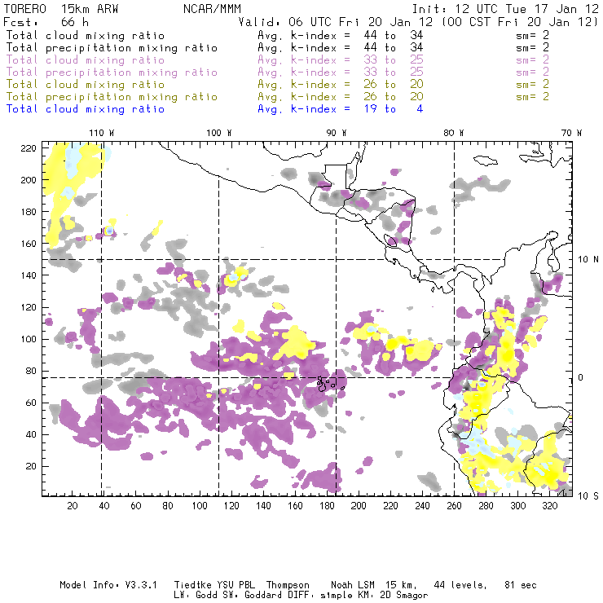The width and height of the screenshot is (603, 603).
Task: Click "Model Info: V3.3.1" footer text
Action: click(x=108, y=585)
